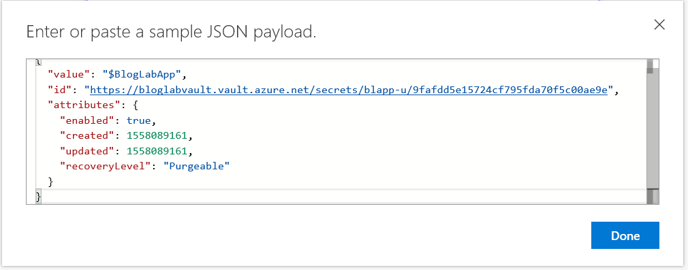The height and width of the screenshot is (270, 688).
Task: Click the updated timestamp number
Action: tap(157, 151)
